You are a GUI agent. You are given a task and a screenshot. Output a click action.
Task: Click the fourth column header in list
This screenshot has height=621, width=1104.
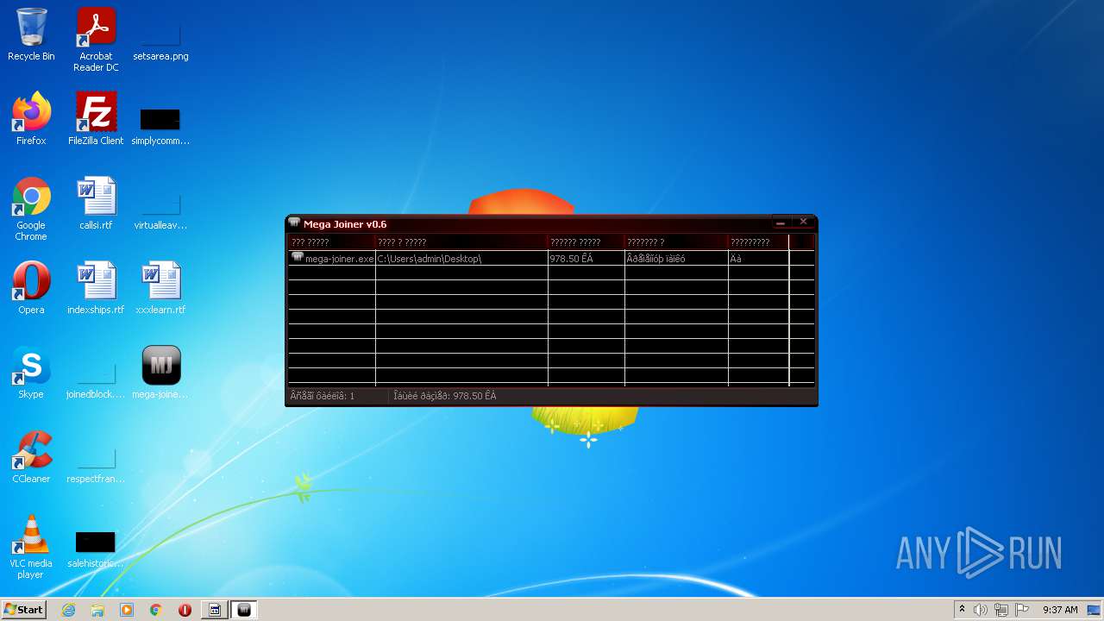677,242
